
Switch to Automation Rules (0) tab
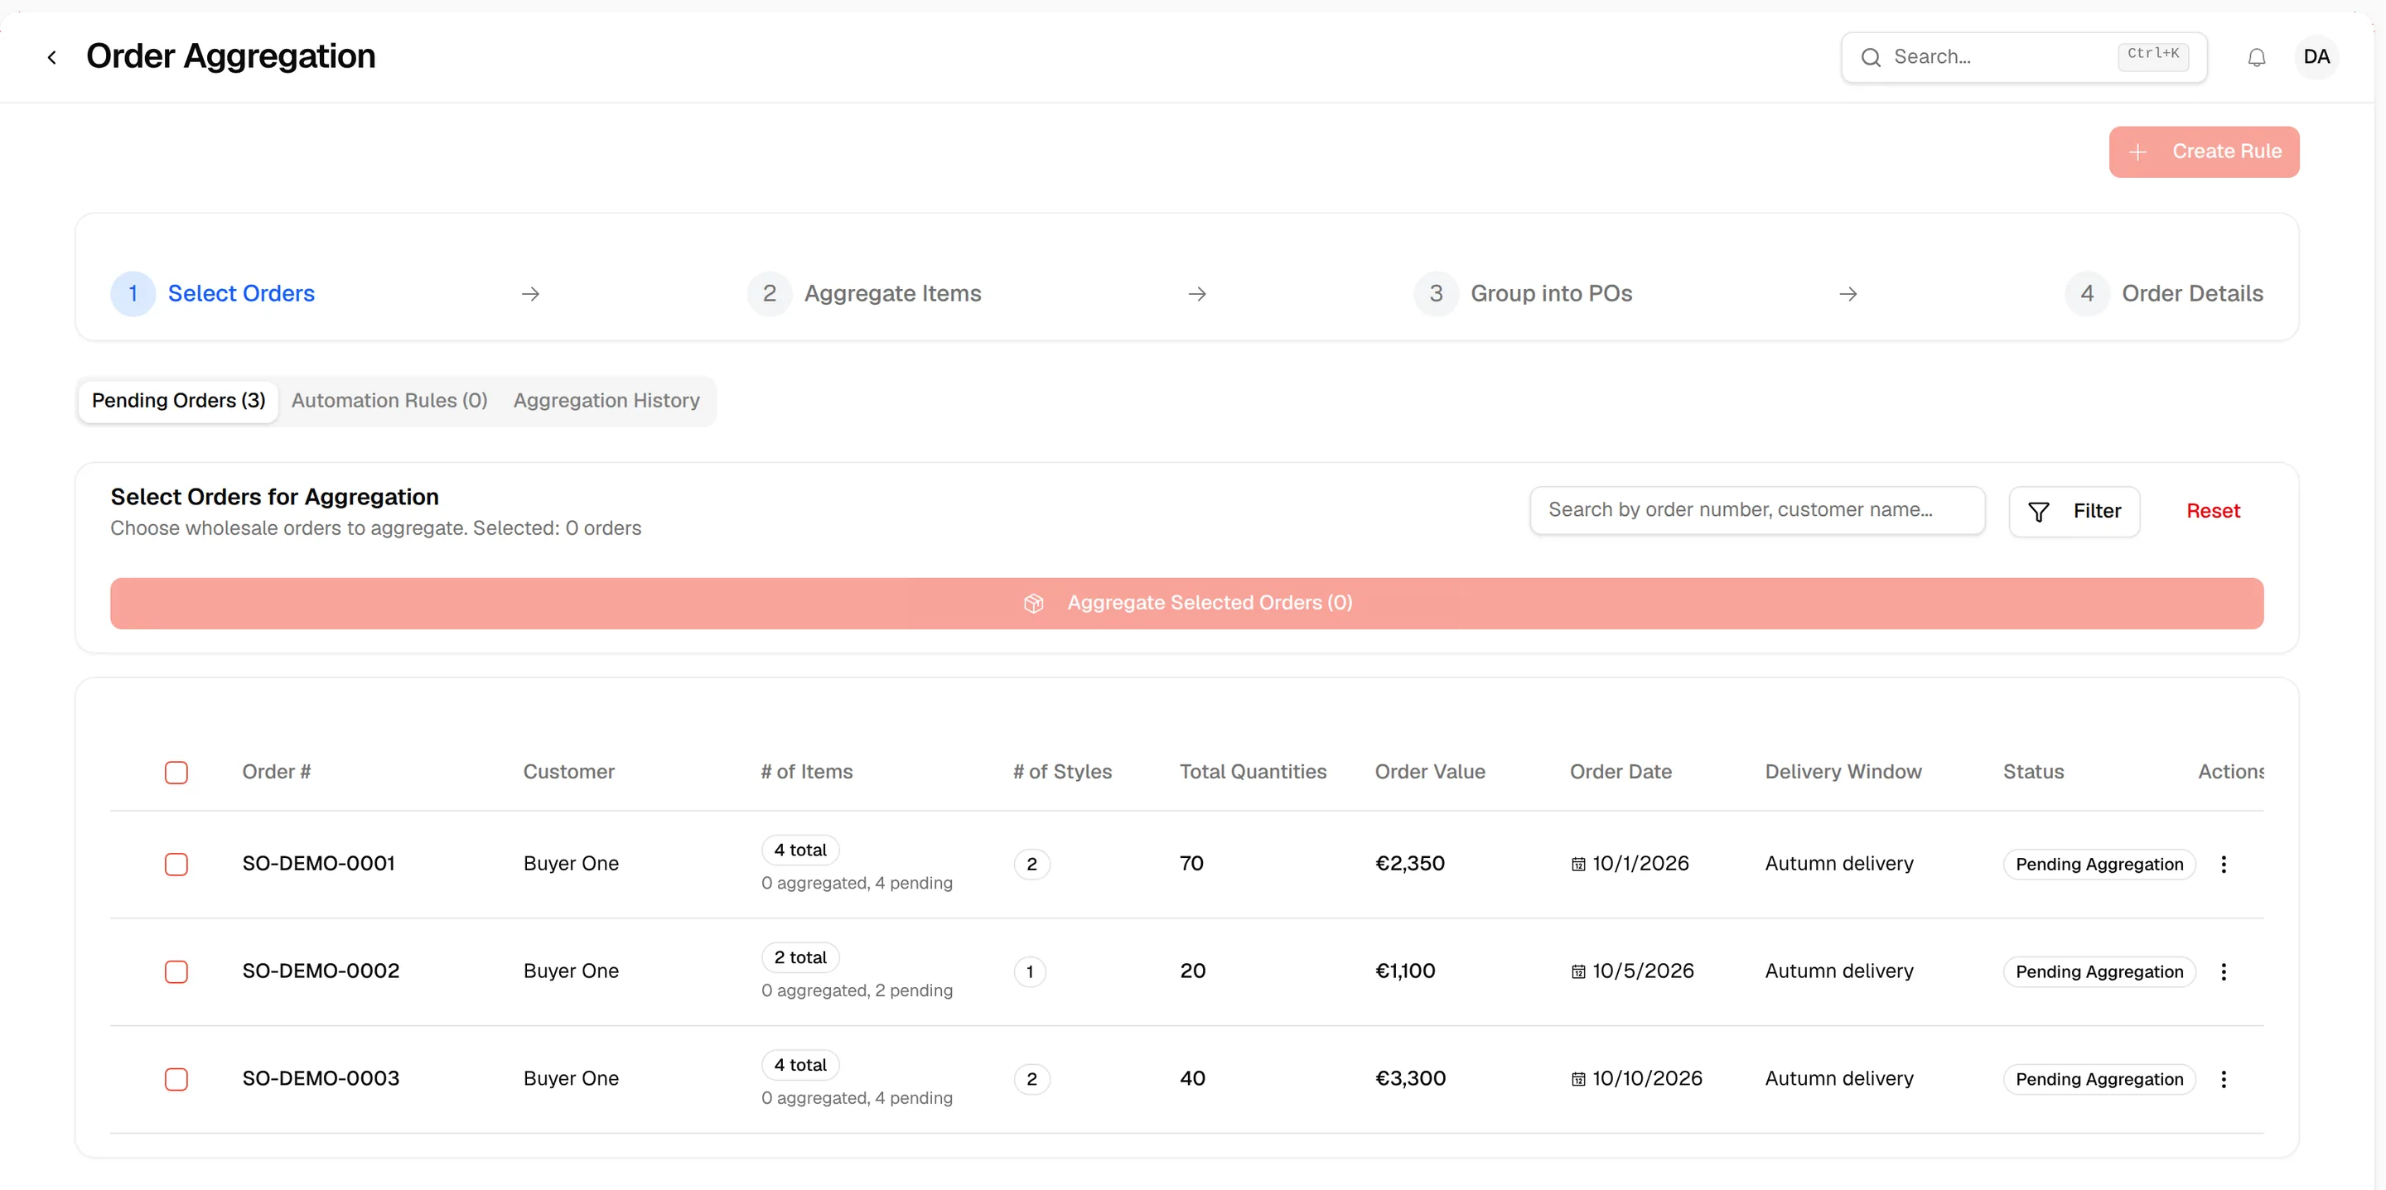(389, 401)
